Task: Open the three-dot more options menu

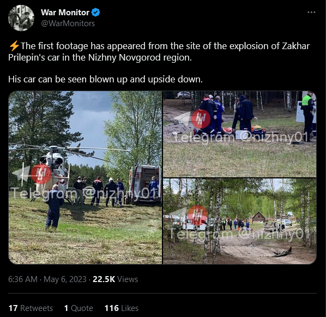Action: pos(311,13)
